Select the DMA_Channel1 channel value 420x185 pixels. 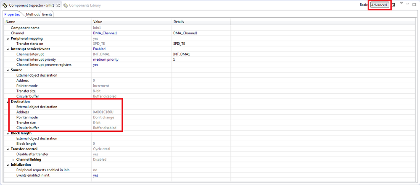tap(105, 33)
